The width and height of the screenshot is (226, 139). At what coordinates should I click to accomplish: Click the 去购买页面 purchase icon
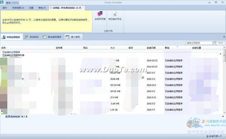pos(100,14)
